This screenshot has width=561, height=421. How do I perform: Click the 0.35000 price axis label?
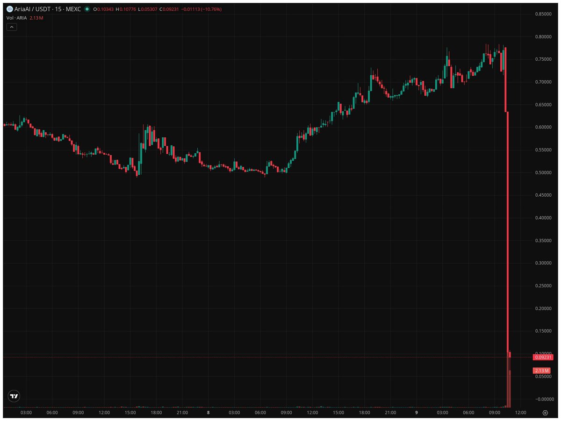[543, 241]
